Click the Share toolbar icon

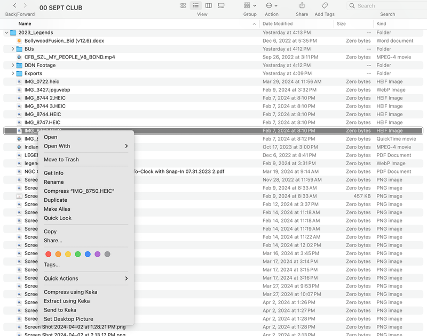pyautogui.click(x=302, y=5)
